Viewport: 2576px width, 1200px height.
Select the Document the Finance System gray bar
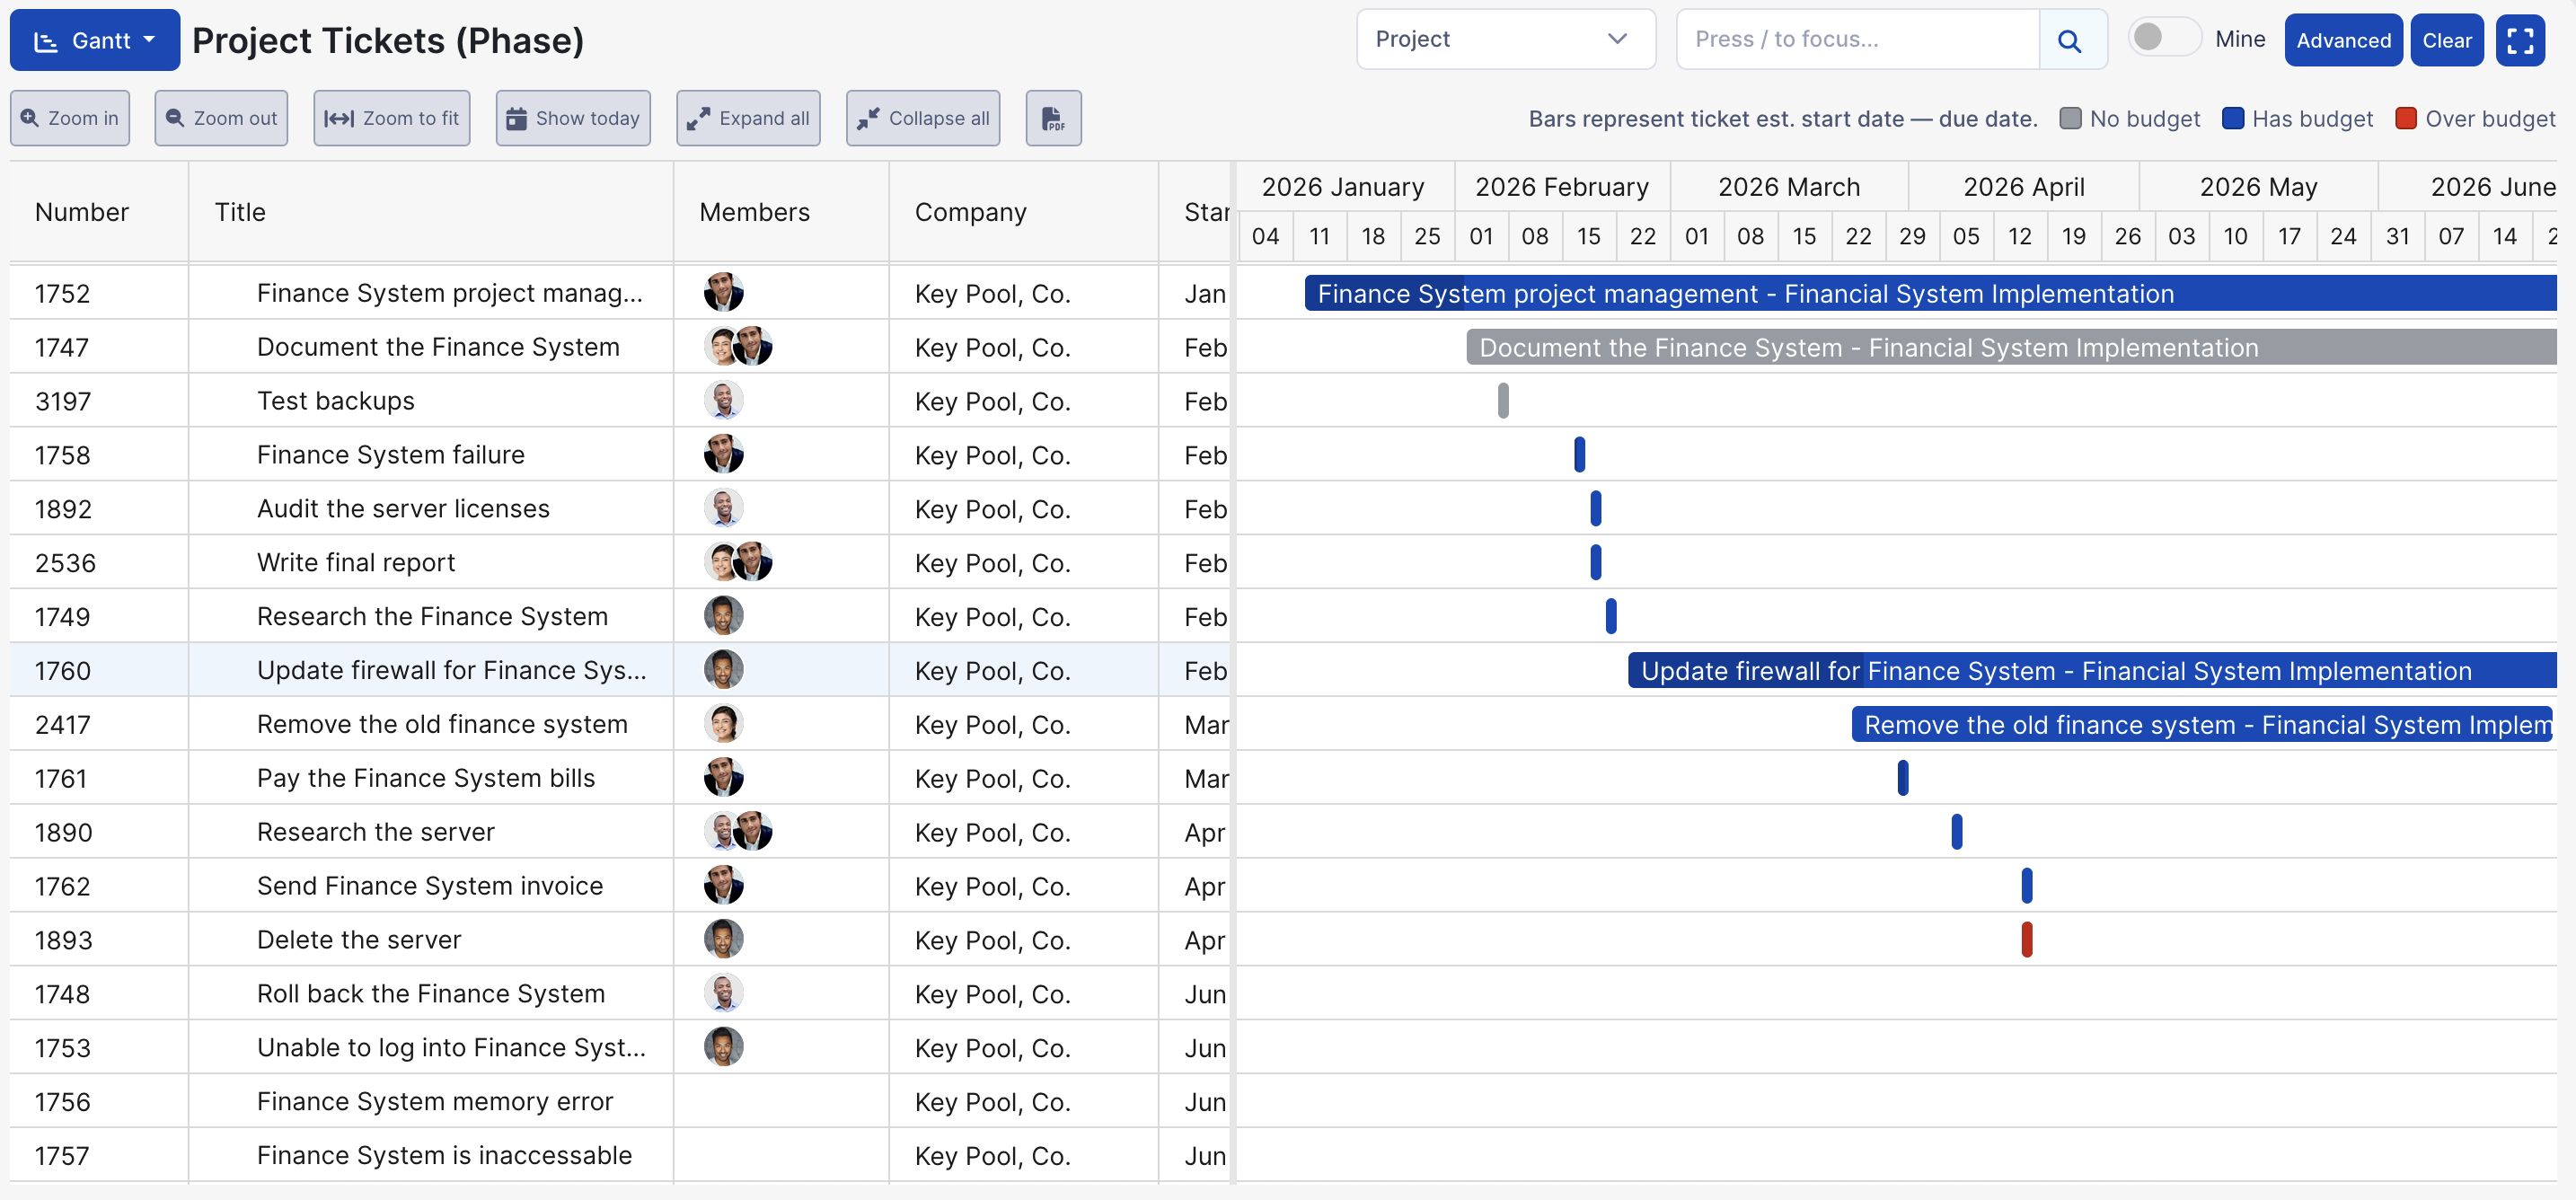coord(2011,347)
